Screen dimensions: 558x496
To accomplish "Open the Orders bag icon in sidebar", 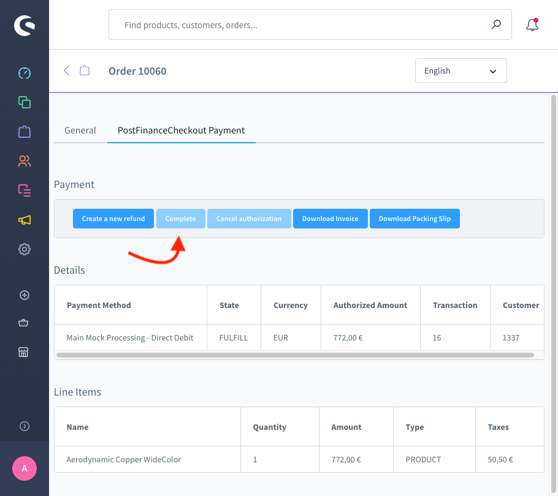I will pos(25,132).
